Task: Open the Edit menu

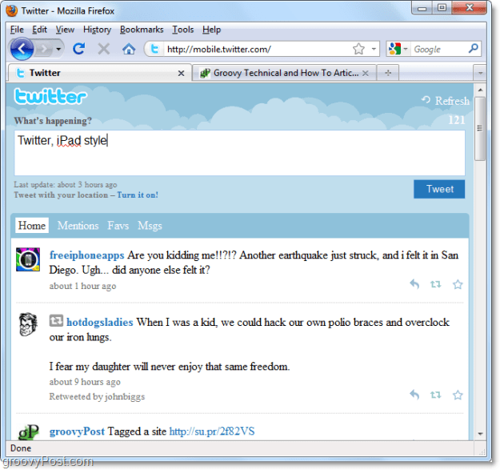Action: (39, 30)
